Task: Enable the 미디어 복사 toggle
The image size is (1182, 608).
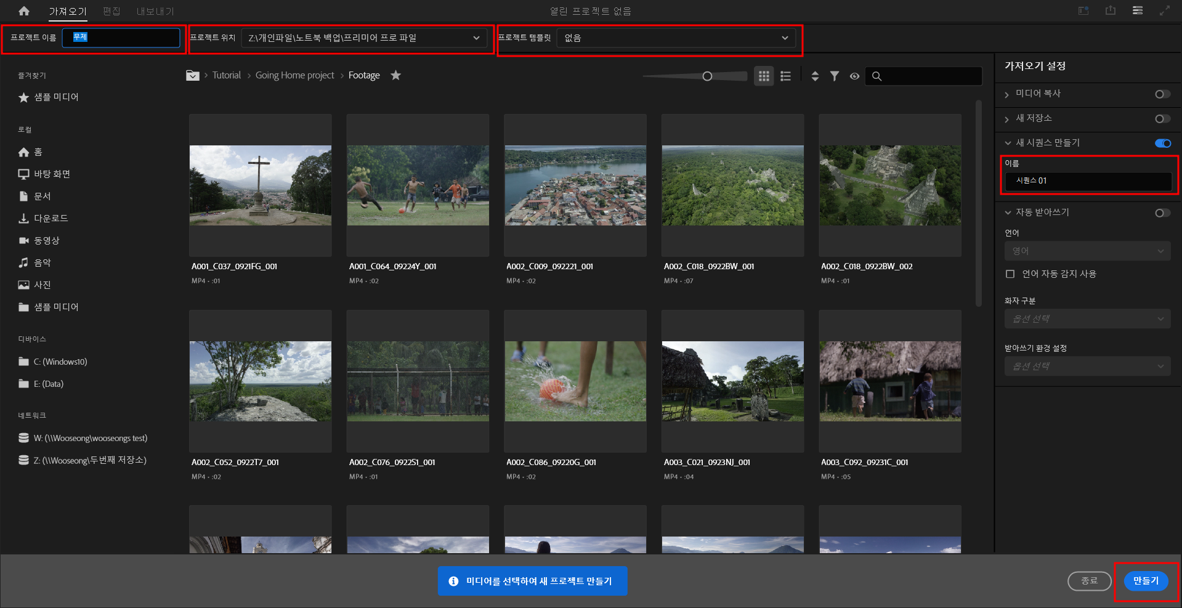Action: [x=1162, y=94]
